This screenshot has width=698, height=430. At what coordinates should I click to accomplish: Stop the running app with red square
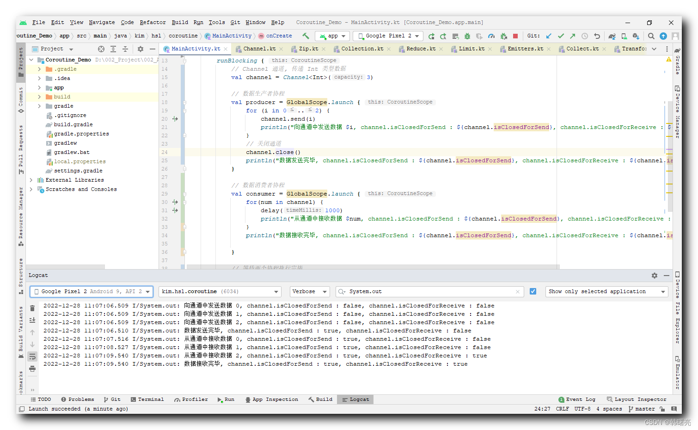pyautogui.click(x=515, y=36)
